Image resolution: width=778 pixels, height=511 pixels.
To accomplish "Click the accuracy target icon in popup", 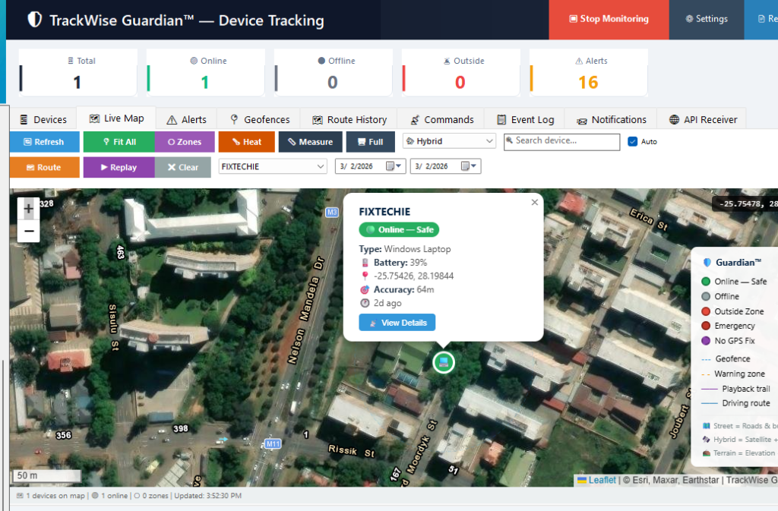I will pyautogui.click(x=365, y=289).
